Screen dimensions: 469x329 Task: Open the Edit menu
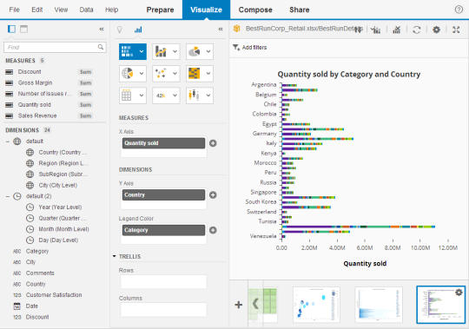(37, 10)
